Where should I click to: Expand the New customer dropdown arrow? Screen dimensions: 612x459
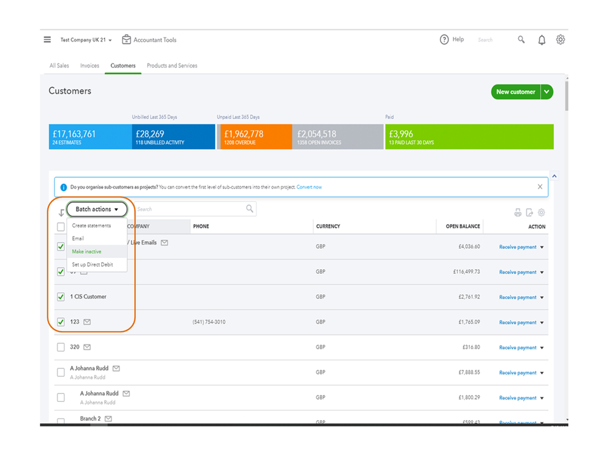coord(547,92)
